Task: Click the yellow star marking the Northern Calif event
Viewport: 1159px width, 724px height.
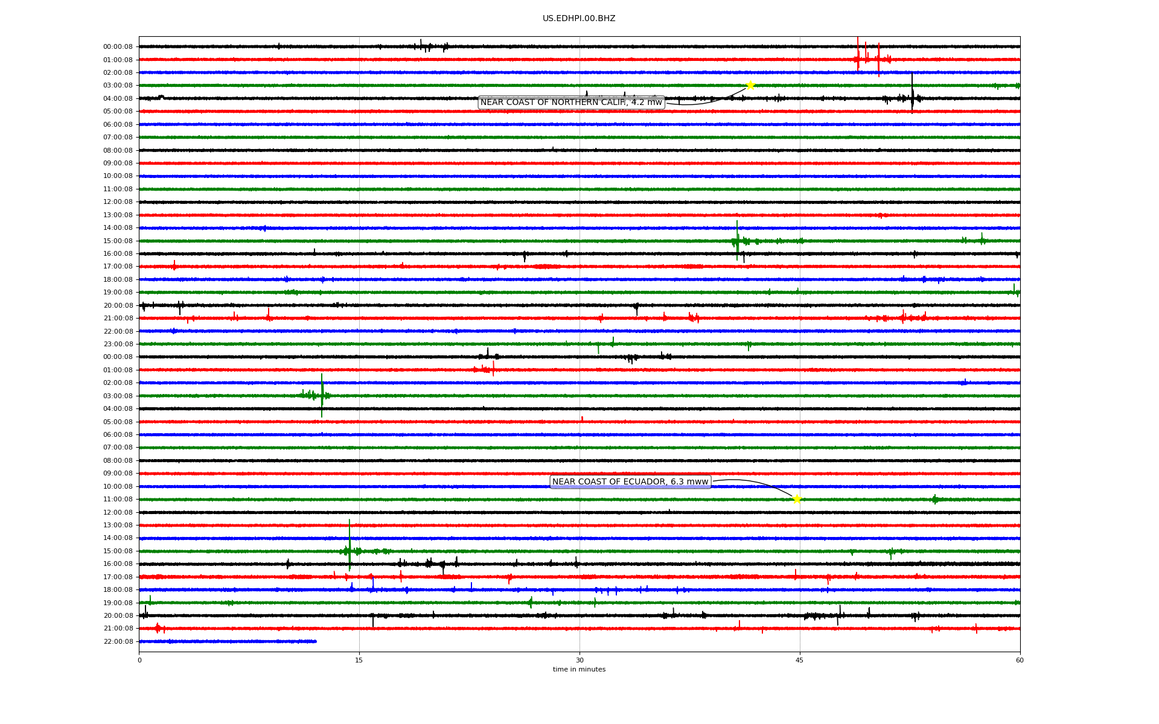Action: point(750,85)
